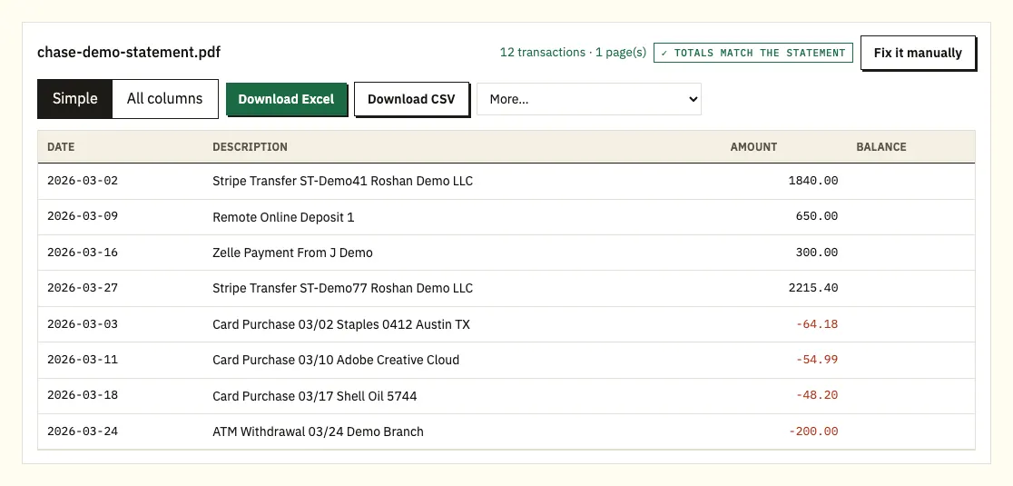The image size is (1013, 486).
Task: Click the Staples 0412 Austin TX purchase
Action: [341, 324]
